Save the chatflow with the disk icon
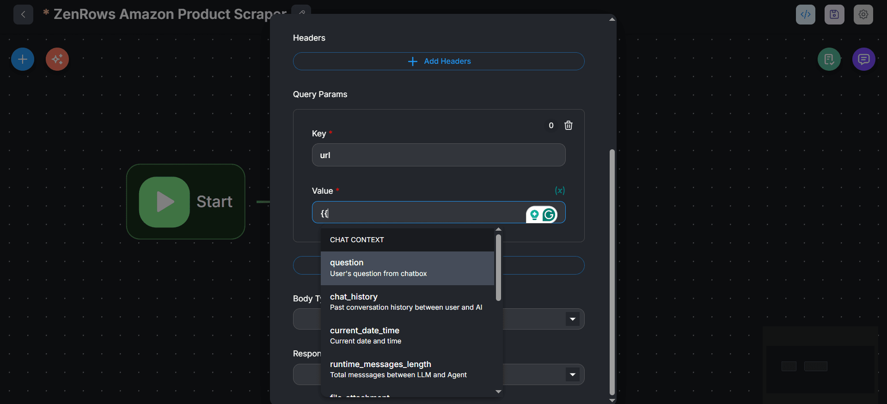This screenshot has height=404, width=887. 834,14
